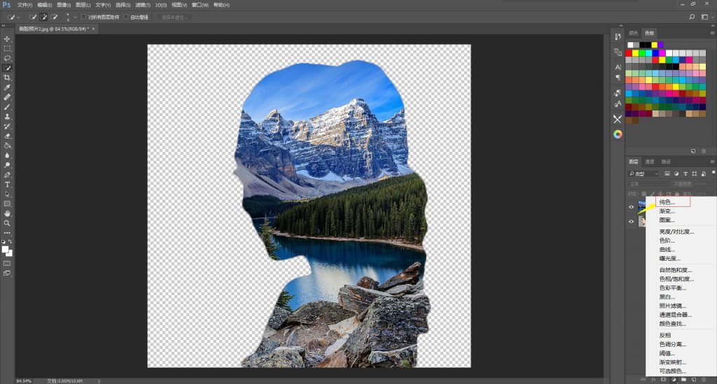Switch to the 通道 panel tab
The width and height of the screenshot is (717, 384).
(x=649, y=162)
